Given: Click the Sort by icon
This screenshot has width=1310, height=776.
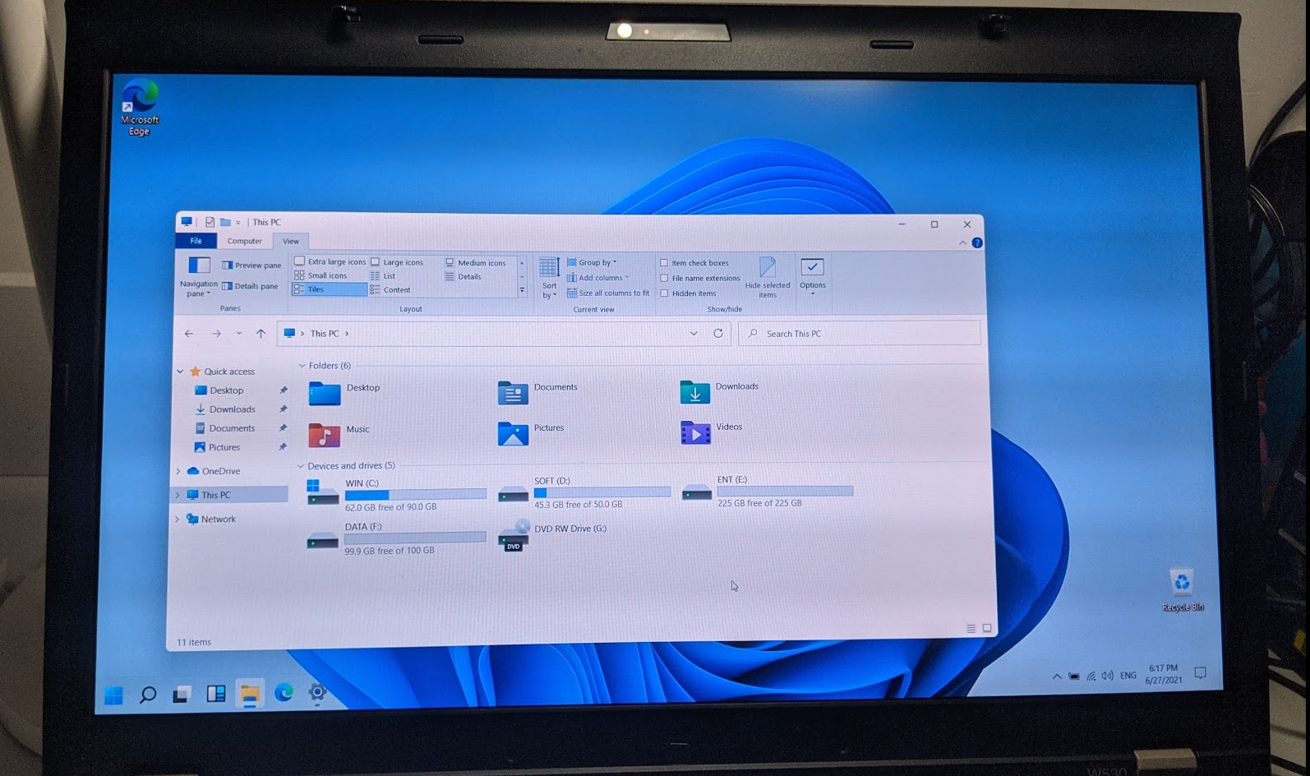Looking at the screenshot, I should click(549, 268).
